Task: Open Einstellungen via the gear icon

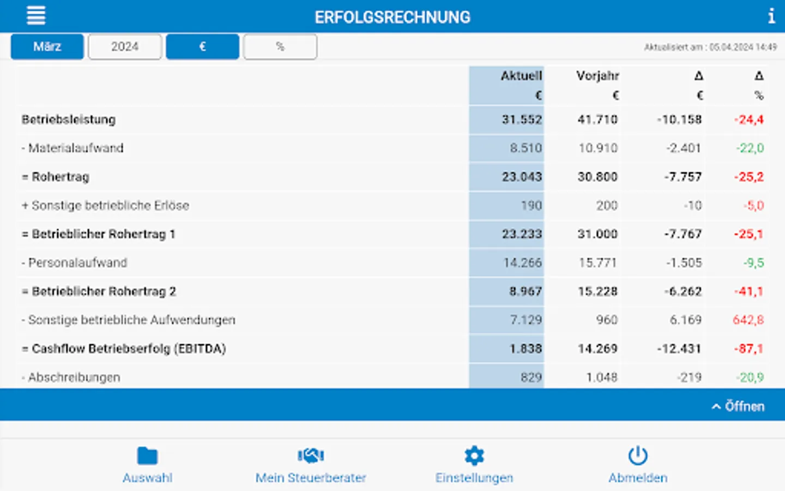Action: (x=474, y=455)
